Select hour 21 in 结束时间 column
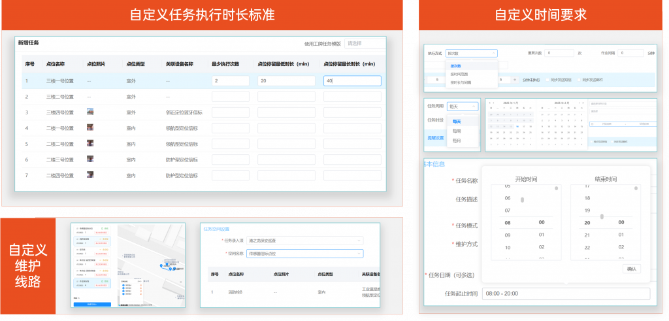The width and height of the screenshot is (669, 321). click(587, 234)
